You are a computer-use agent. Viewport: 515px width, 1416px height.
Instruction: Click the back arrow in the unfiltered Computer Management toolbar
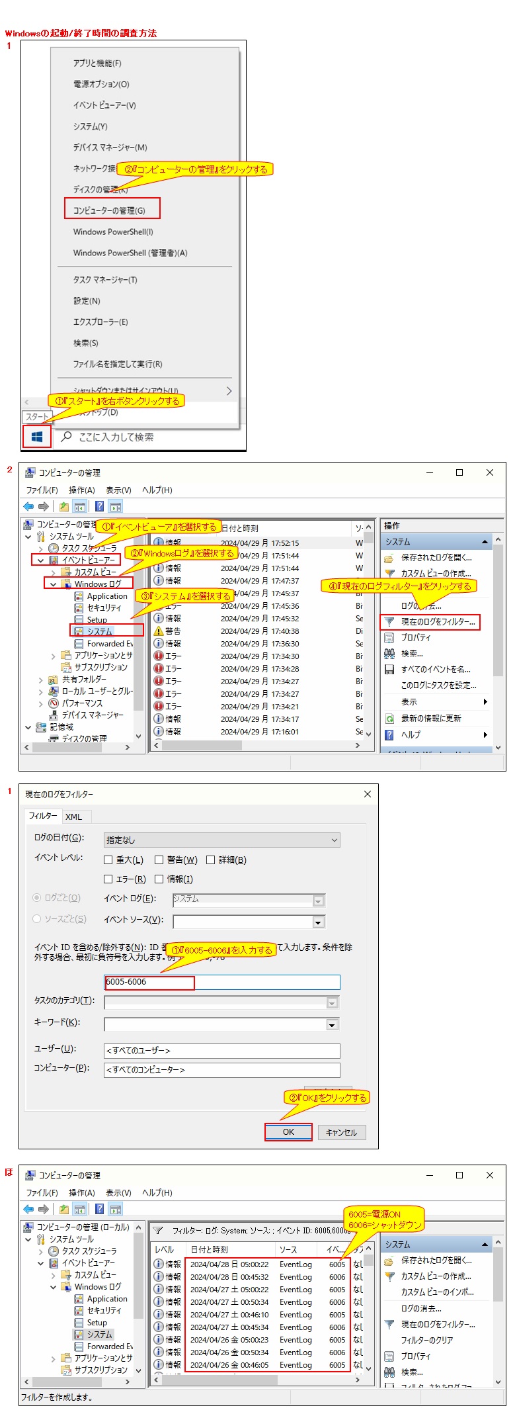point(28,506)
